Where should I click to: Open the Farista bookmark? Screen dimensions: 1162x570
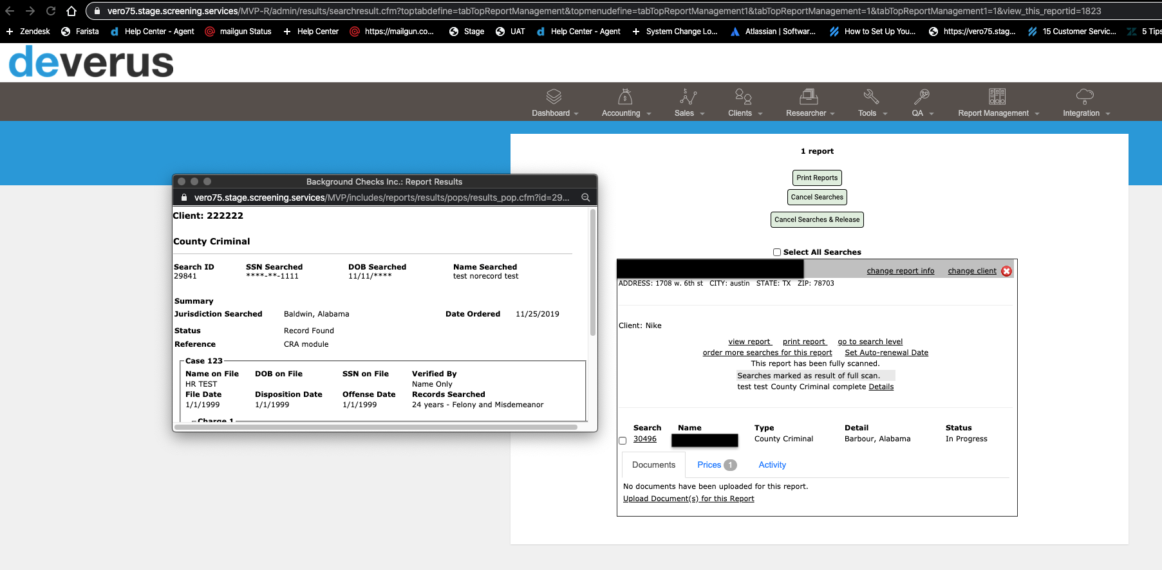click(x=80, y=31)
